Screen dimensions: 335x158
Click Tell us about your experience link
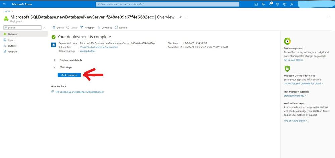(x=79, y=92)
